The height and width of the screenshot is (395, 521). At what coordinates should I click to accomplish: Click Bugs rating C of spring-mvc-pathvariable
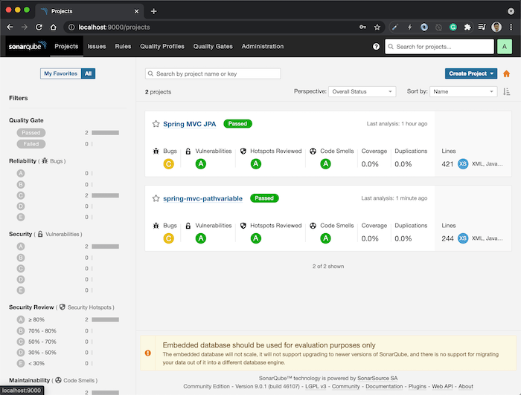click(168, 238)
